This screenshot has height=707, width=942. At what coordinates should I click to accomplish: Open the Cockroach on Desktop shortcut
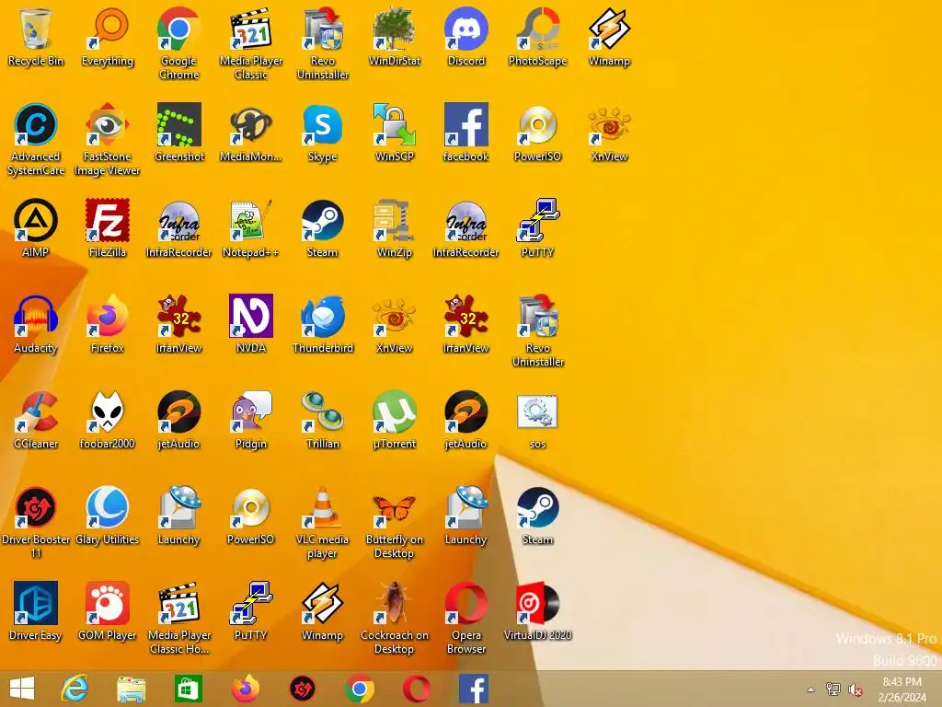click(x=394, y=619)
